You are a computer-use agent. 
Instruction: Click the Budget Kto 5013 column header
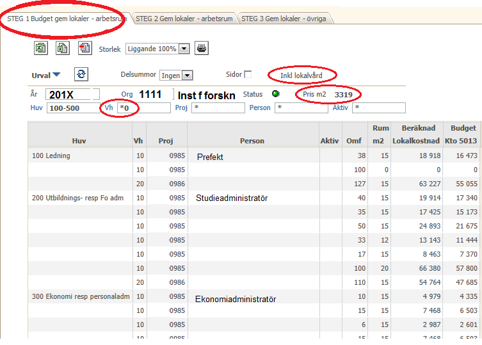[461, 134]
